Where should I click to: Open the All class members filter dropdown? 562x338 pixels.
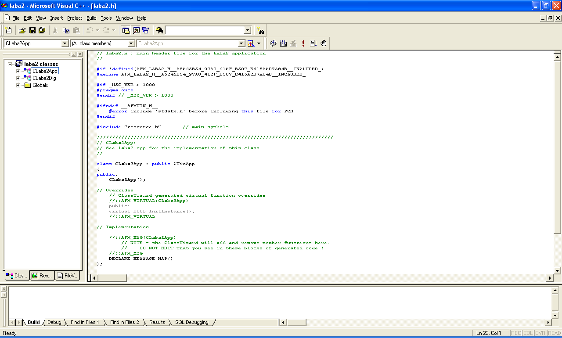click(131, 43)
